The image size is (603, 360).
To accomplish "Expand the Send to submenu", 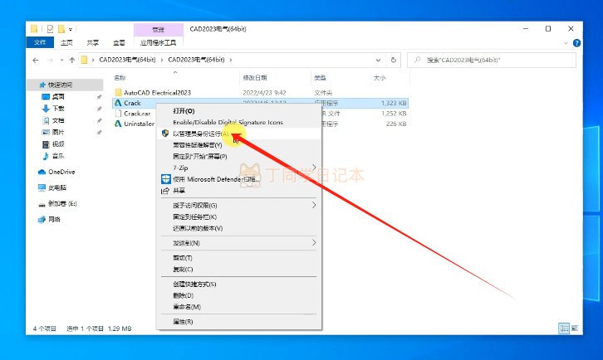I will point(314,243).
